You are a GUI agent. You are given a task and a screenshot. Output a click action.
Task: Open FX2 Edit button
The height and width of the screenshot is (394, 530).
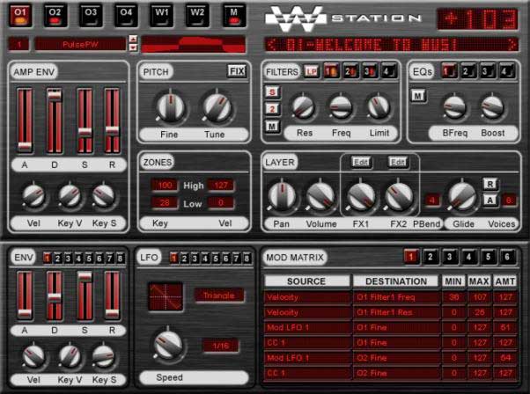(398, 162)
